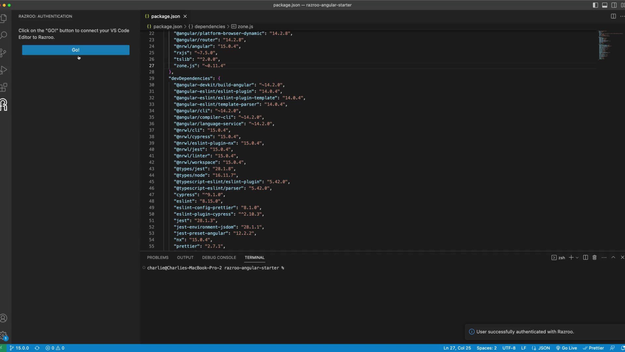The image size is (625, 352).
Task: Toggle Go Live server in status bar
Action: click(x=566, y=348)
